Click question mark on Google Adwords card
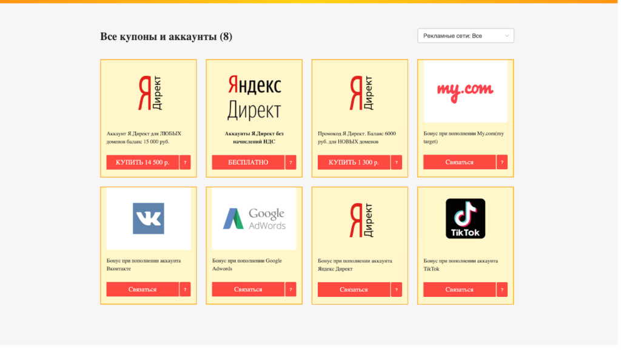Image resolution: width=621 pixels, height=355 pixels. coord(290,289)
